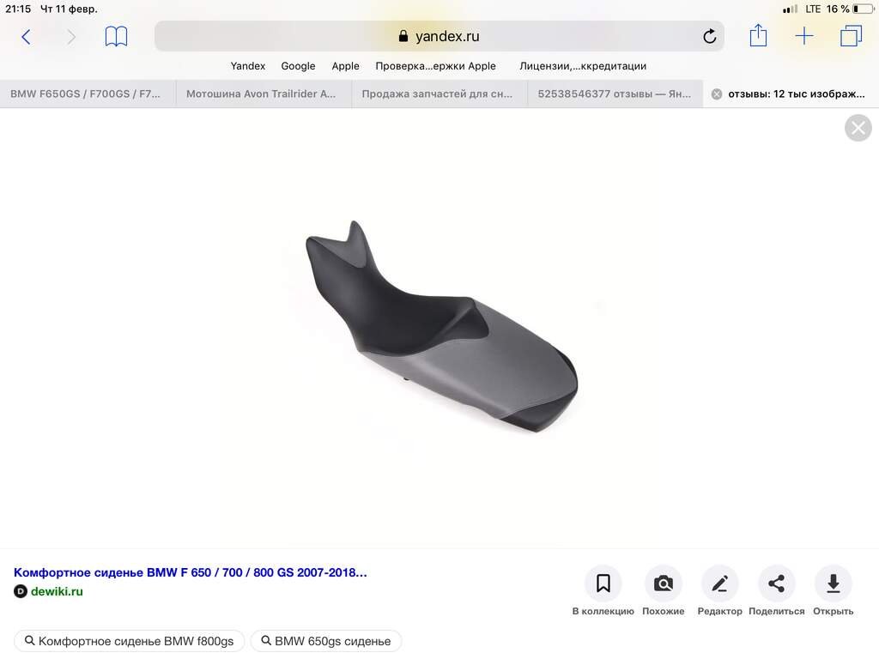Click the Поделиться share icon
Image resolution: width=879 pixels, height=659 pixels.
tap(776, 583)
